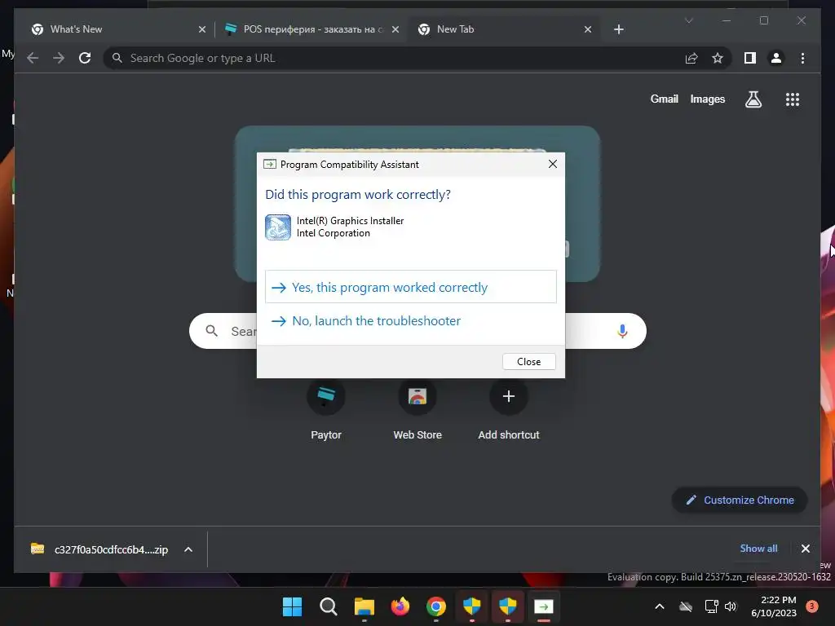Open Gmail link
This screenshot has width=835, height=626.
coord(664,99)
